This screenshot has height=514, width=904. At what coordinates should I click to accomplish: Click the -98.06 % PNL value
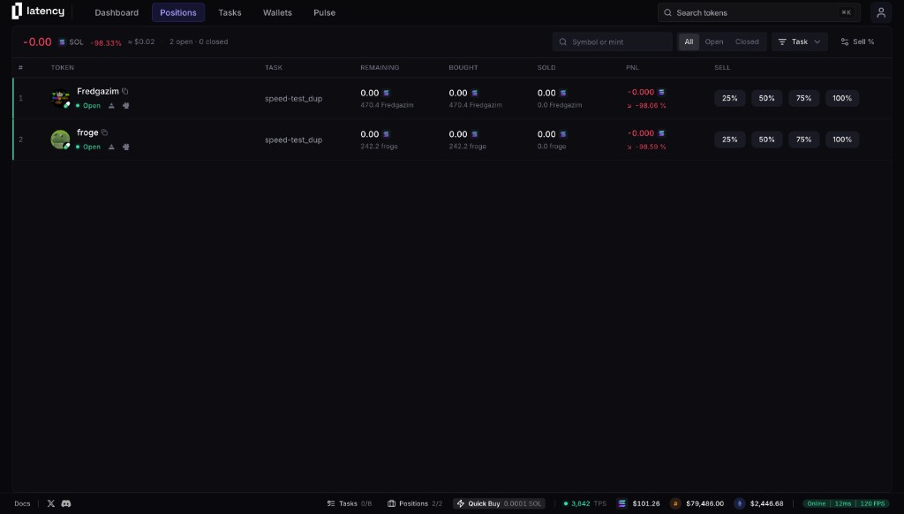tap(651, 106)
